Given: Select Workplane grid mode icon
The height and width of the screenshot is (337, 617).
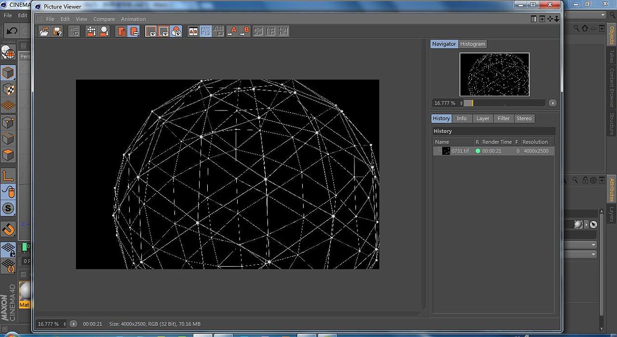Looking at the screenshot, I should pos(8,106).
